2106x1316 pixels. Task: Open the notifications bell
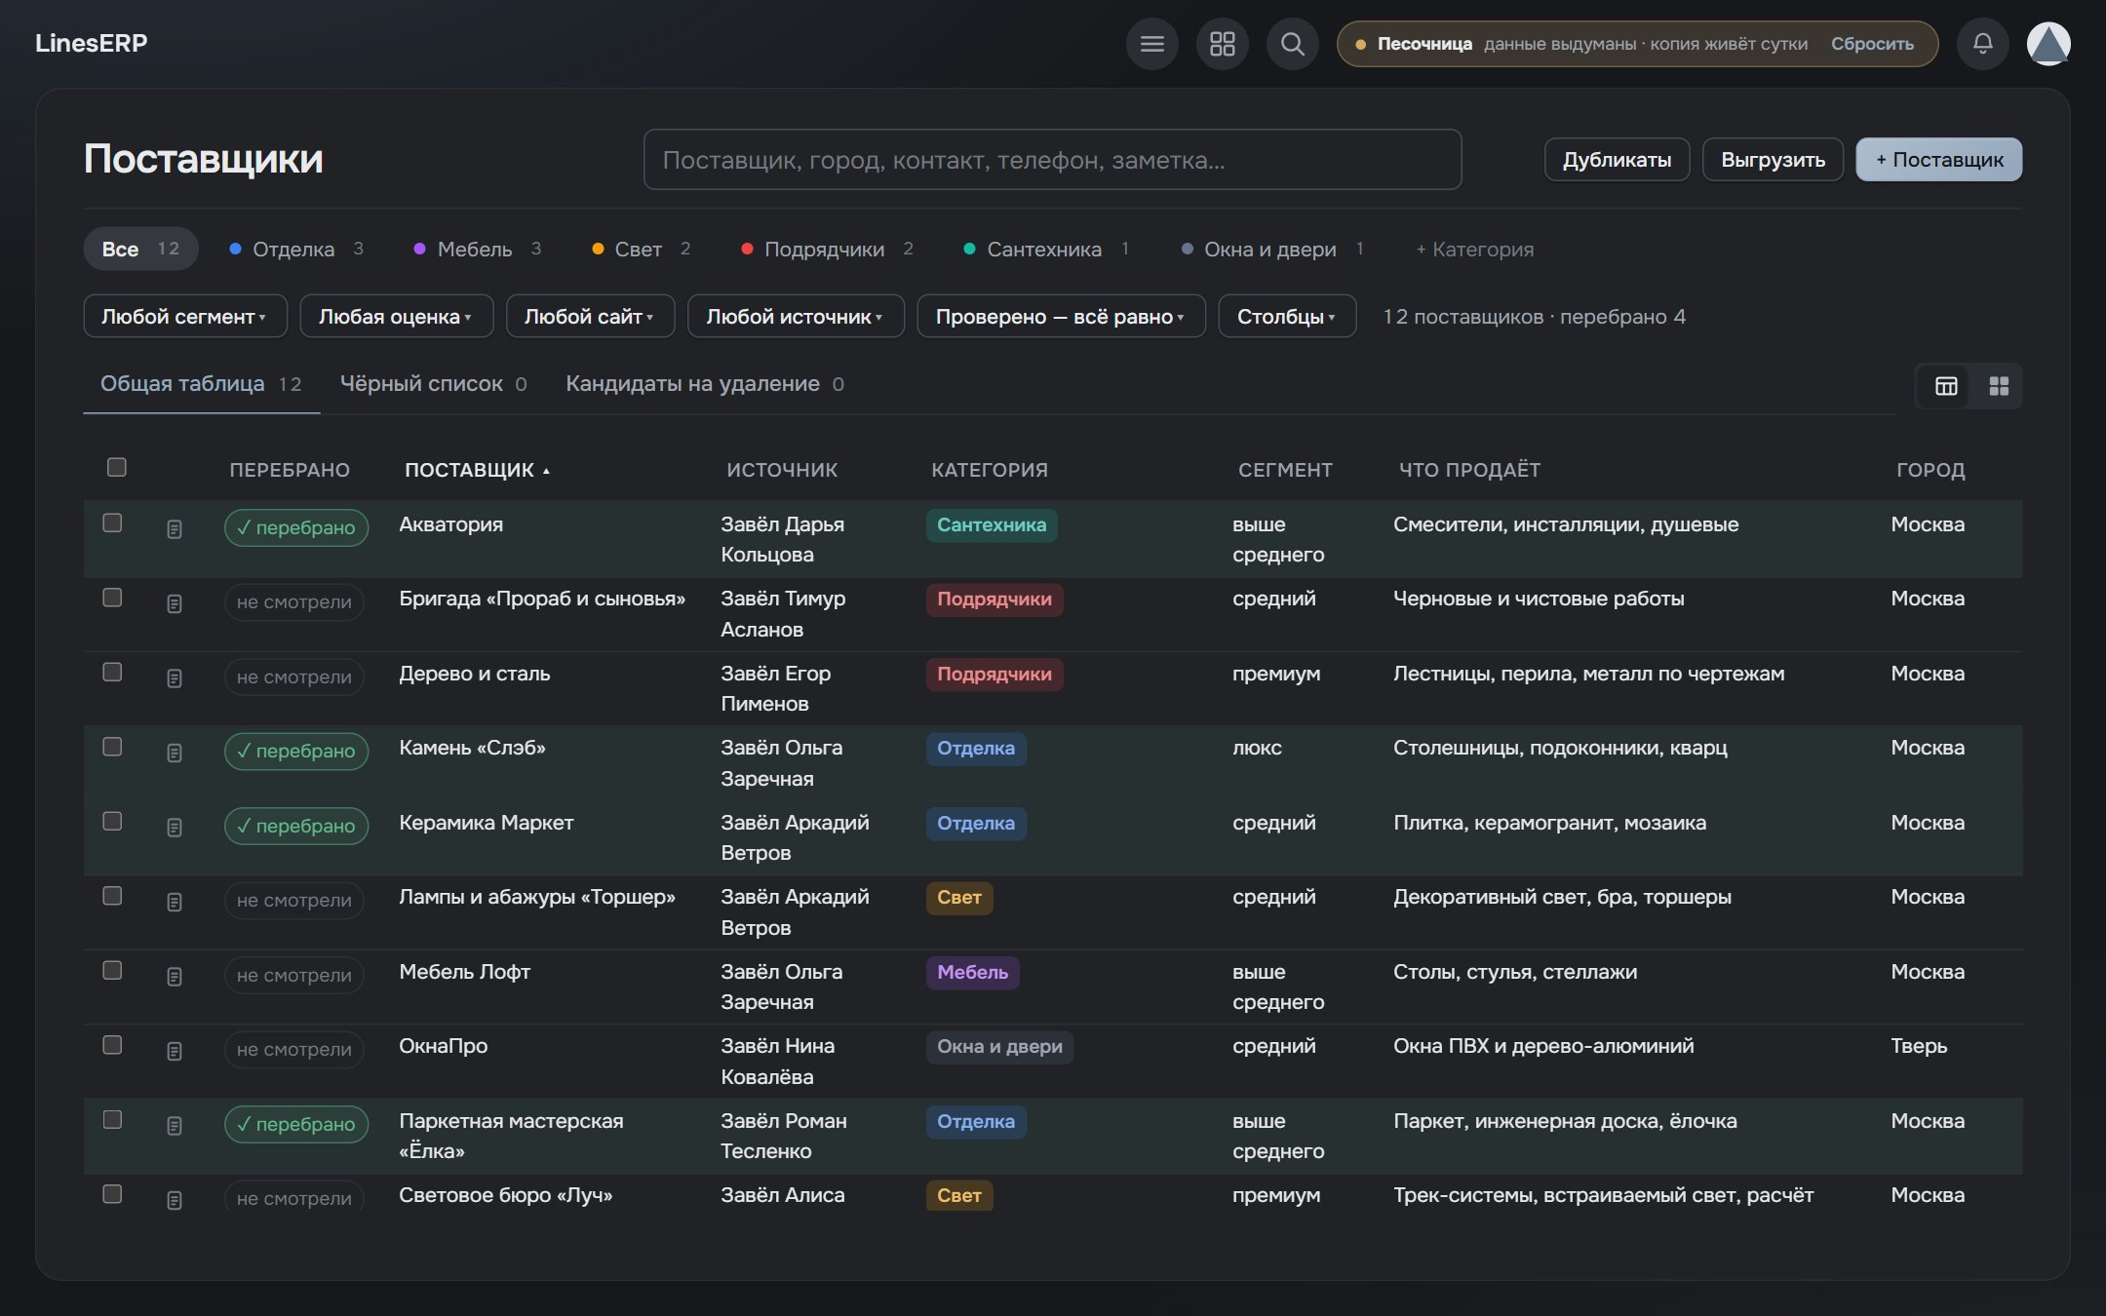click(1982, 44)
